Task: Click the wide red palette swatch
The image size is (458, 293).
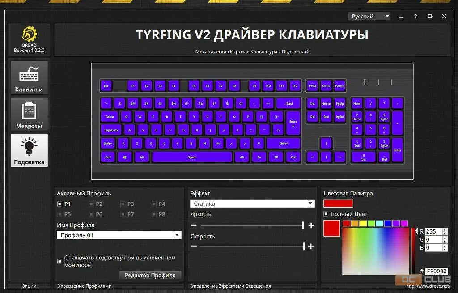Action: point(338,204)
